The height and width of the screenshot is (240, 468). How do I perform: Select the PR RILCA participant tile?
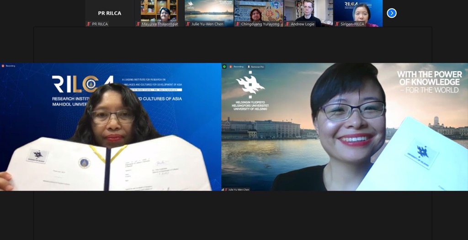pyautogui.click(x=110, y=13)
